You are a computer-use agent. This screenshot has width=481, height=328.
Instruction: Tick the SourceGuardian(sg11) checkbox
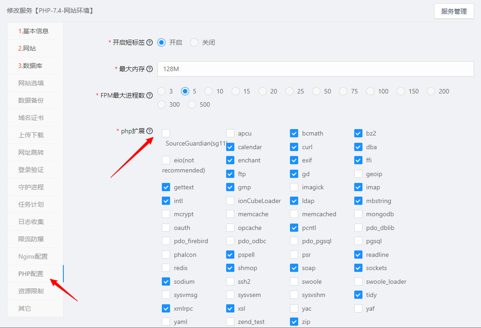pyautogui.click(x=166, y=133)
